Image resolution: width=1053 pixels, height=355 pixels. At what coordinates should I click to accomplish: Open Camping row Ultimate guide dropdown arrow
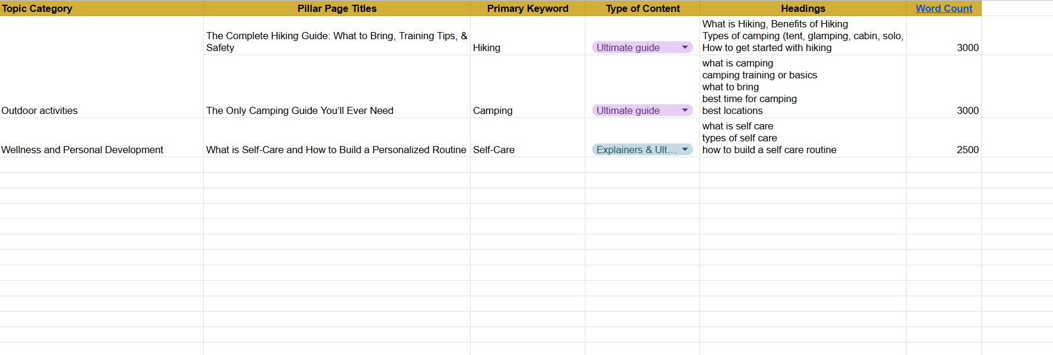(x=685, y=110)
